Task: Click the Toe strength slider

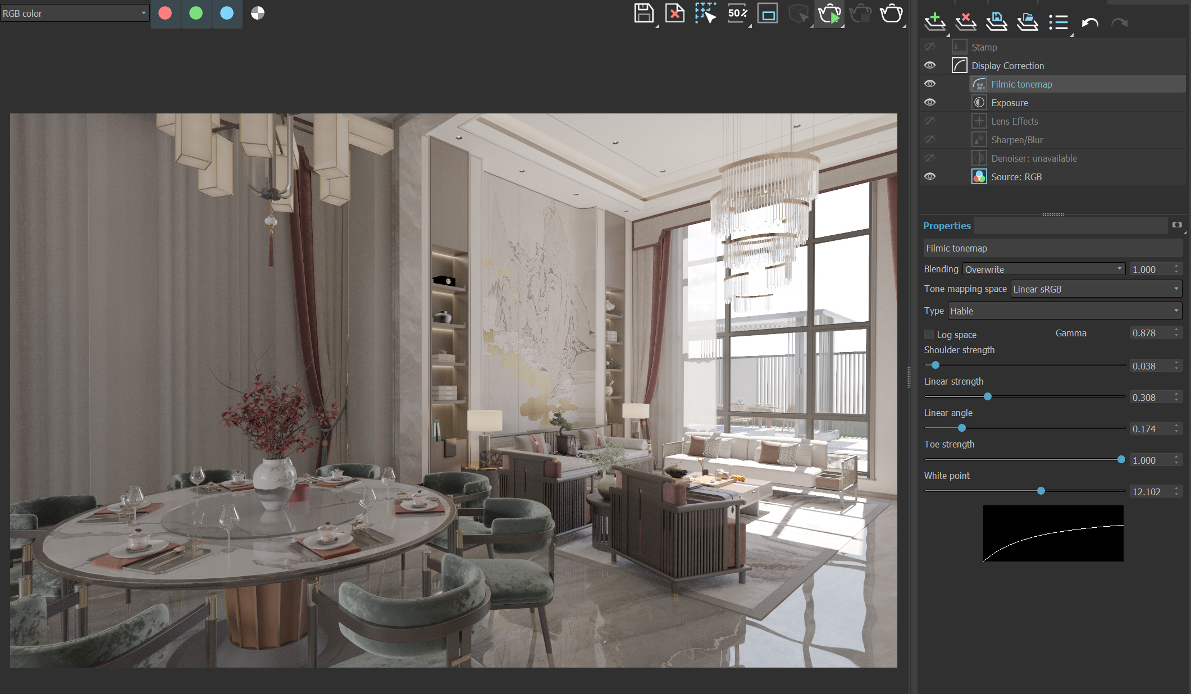Action: [1025, 460]
